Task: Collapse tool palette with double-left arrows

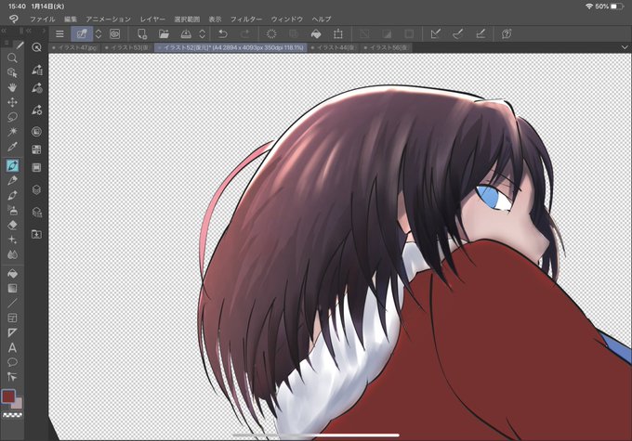Action: point(5,31)
